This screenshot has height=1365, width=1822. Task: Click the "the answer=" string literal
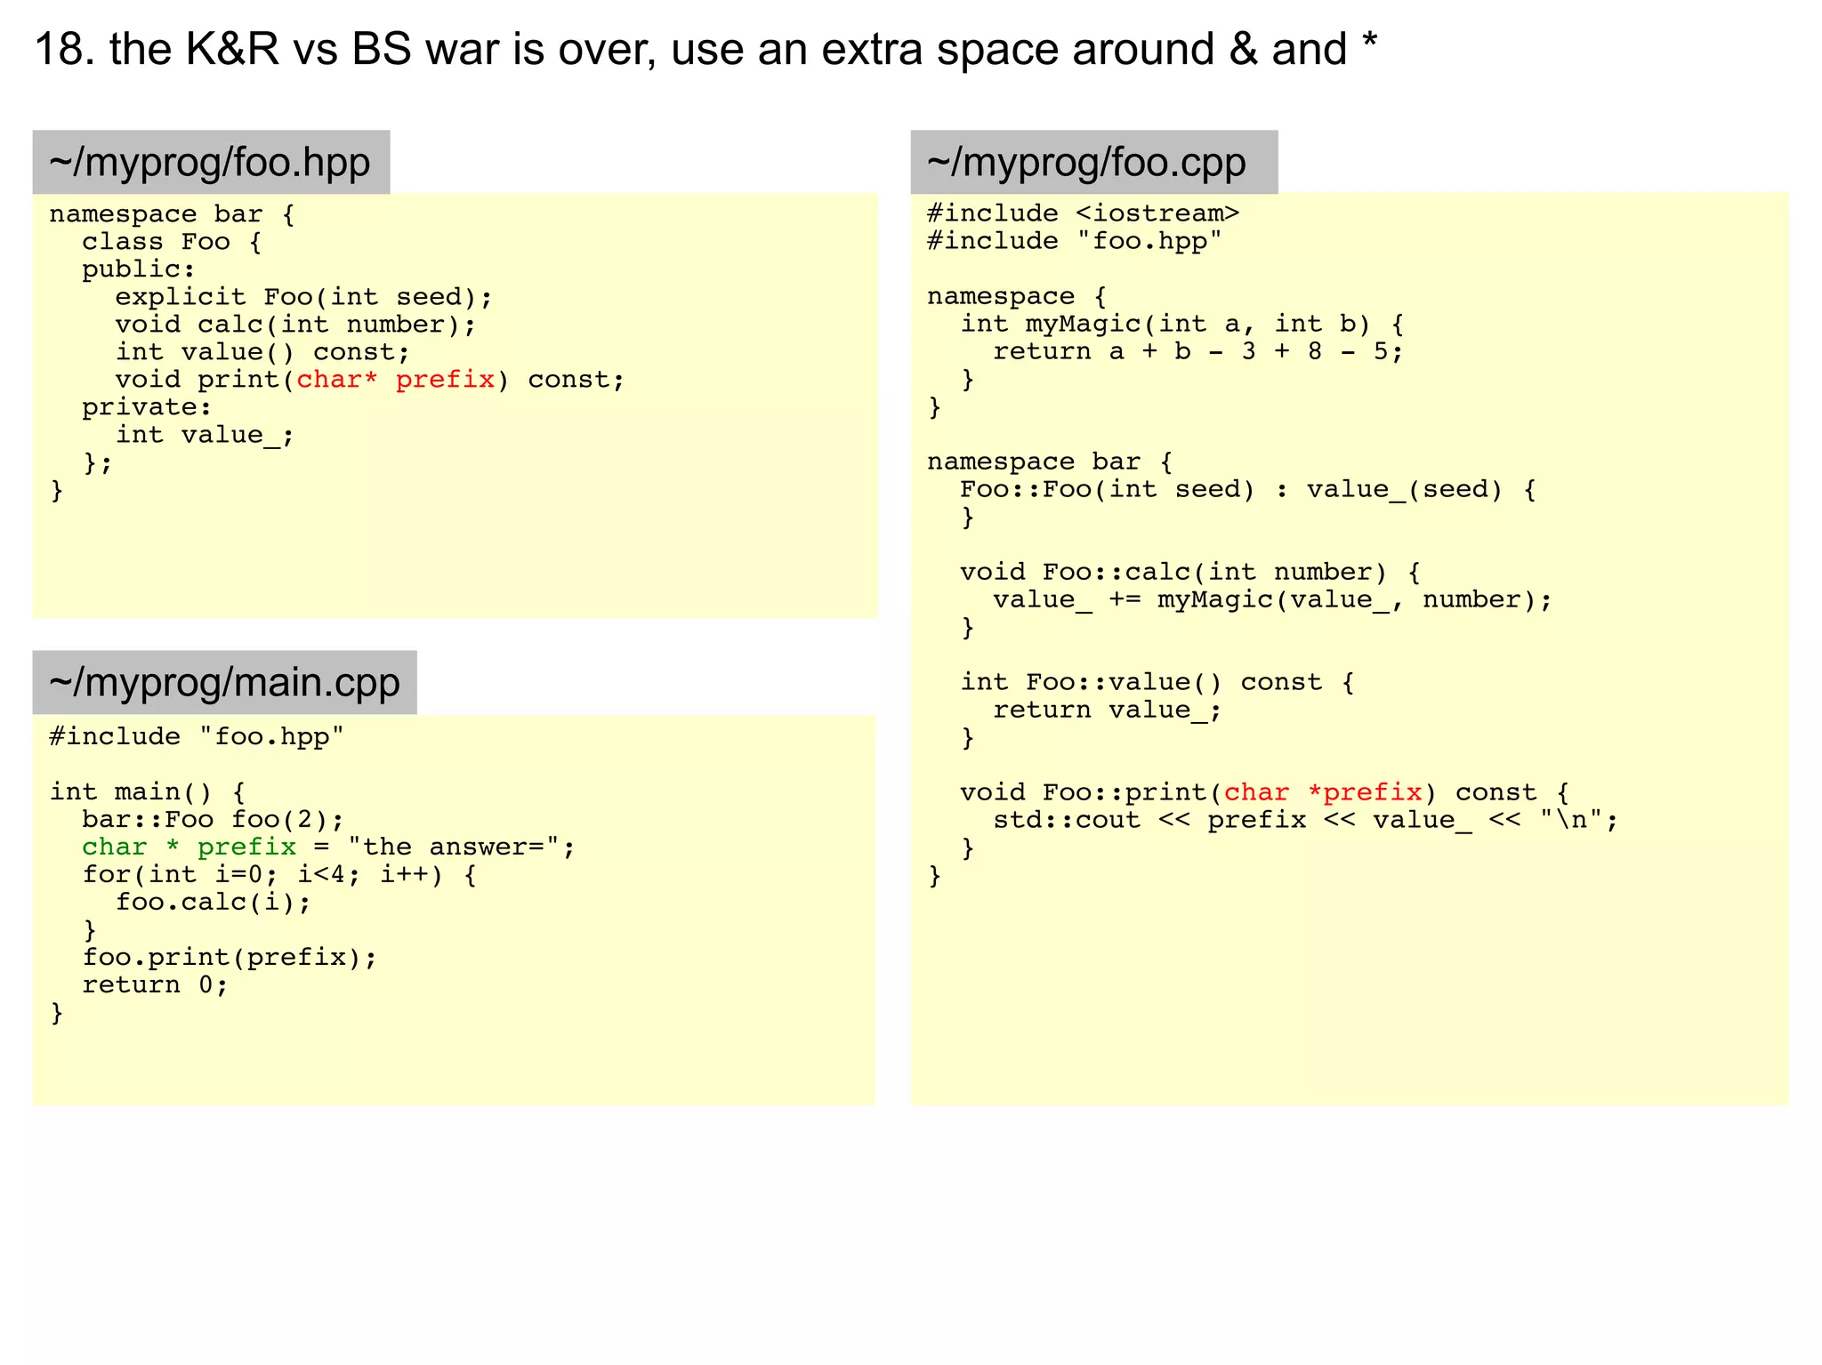tap(454, 847)
